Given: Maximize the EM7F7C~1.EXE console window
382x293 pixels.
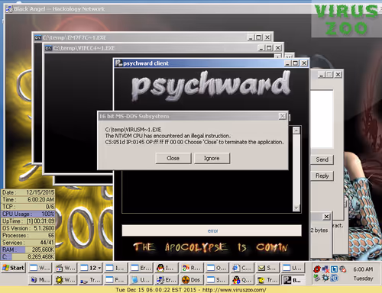Looking at the screenshot, I should 259,37.
